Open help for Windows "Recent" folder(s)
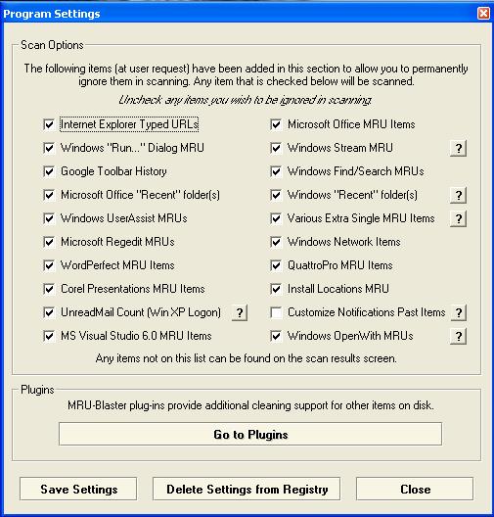494x517 pixels. (x=458, y=195)
